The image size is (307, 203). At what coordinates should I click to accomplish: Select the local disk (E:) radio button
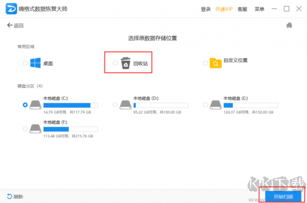tap(205, 105)
